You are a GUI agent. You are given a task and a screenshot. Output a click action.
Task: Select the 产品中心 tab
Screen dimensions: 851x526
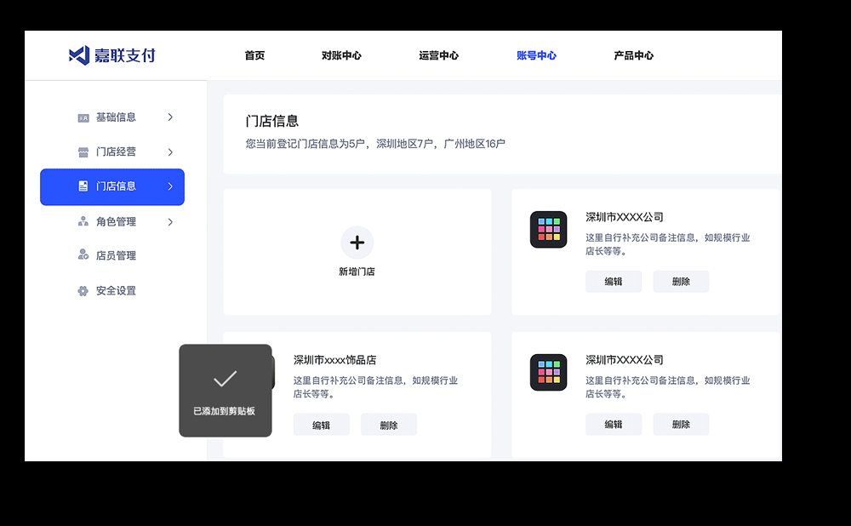(x=633, y=55)
